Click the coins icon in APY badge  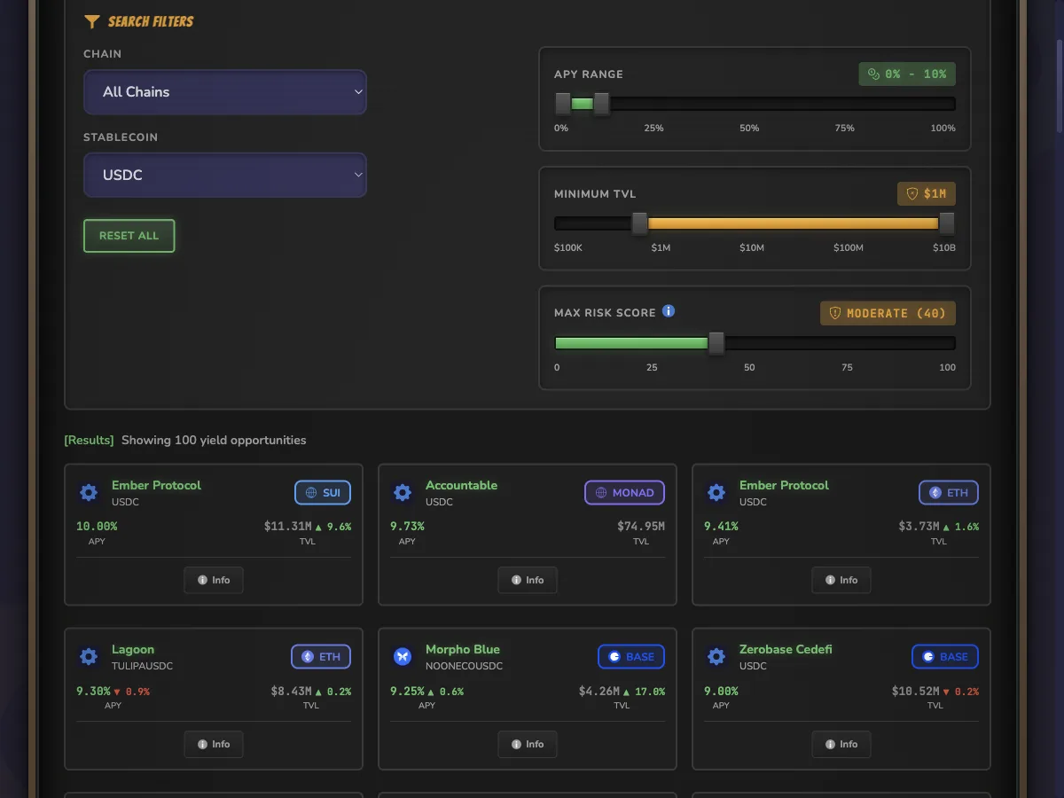point(873,74)
